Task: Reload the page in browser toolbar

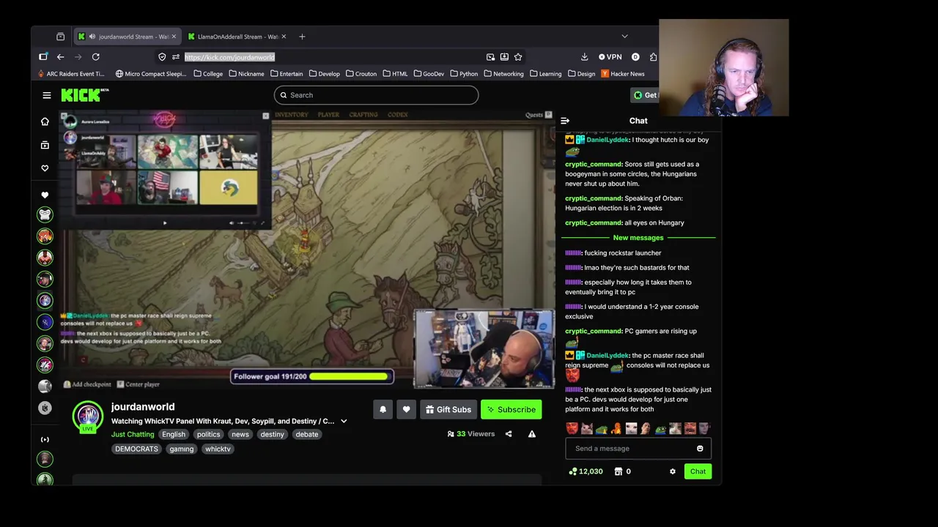Action: pyautogui.click(x=95, y=57)
